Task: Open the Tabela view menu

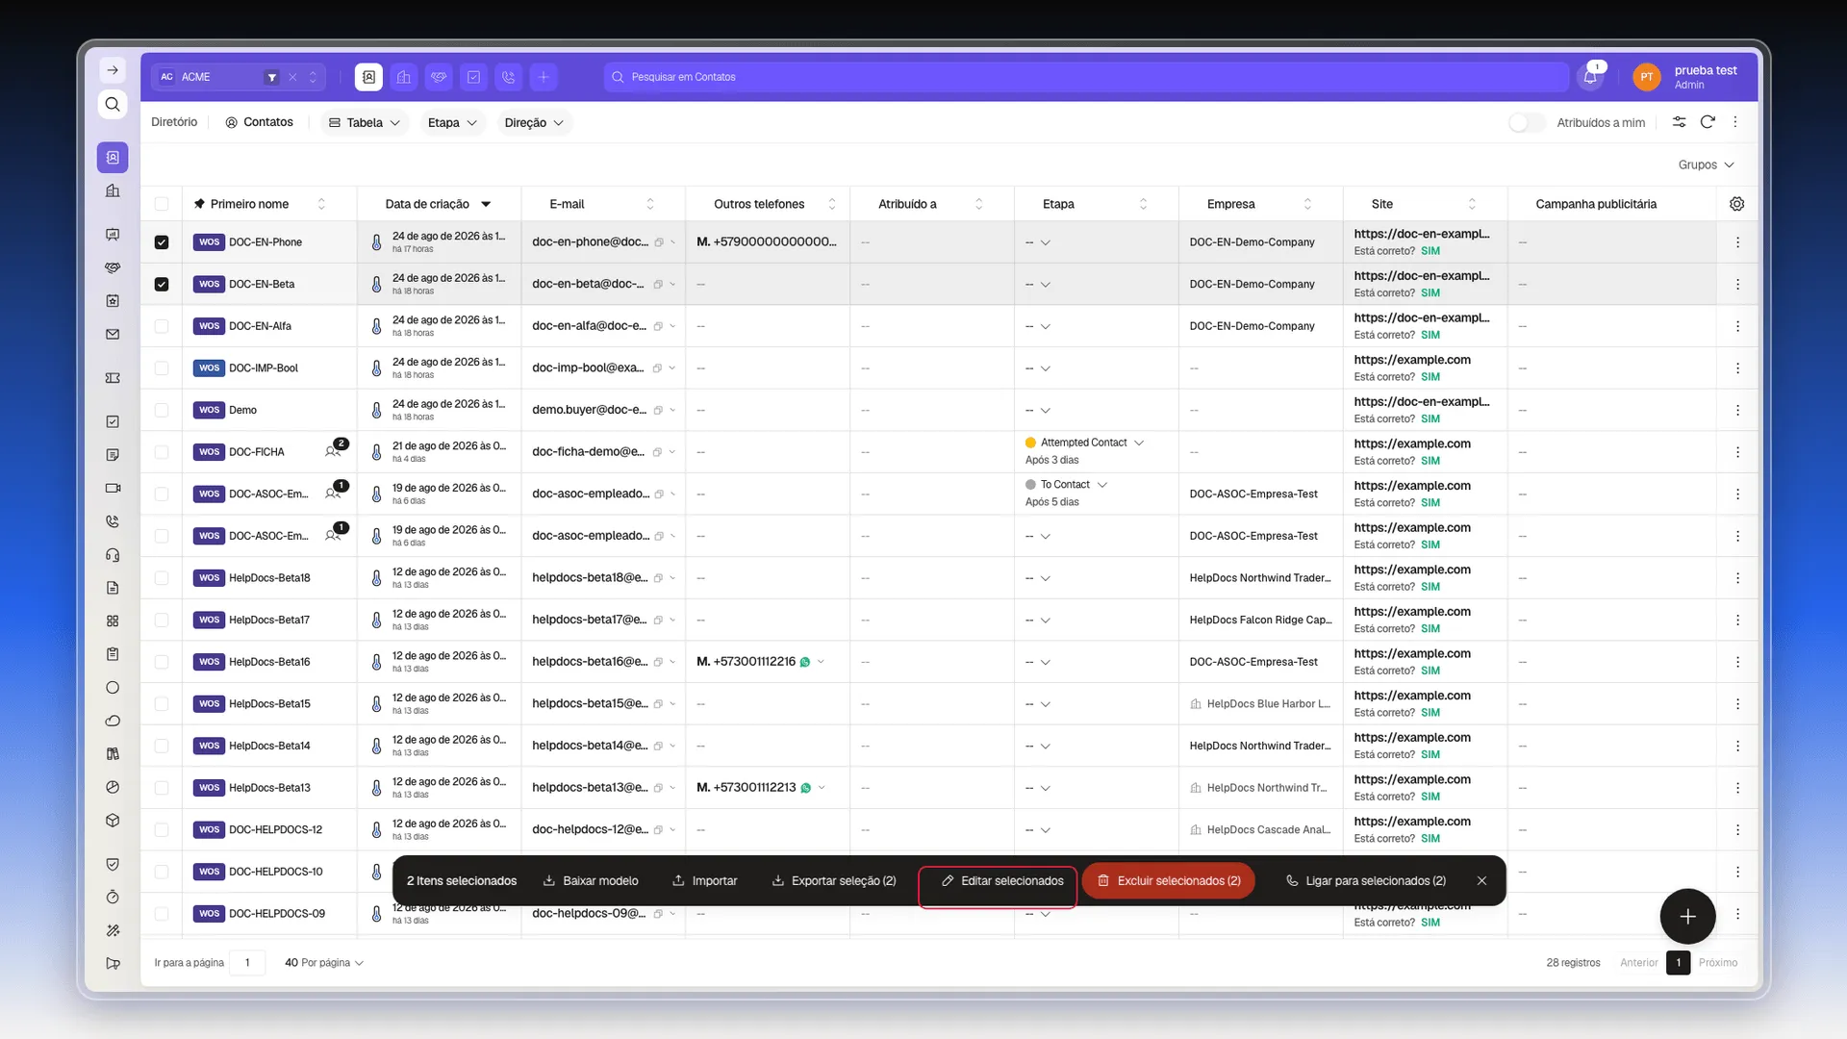Action: 365,122
